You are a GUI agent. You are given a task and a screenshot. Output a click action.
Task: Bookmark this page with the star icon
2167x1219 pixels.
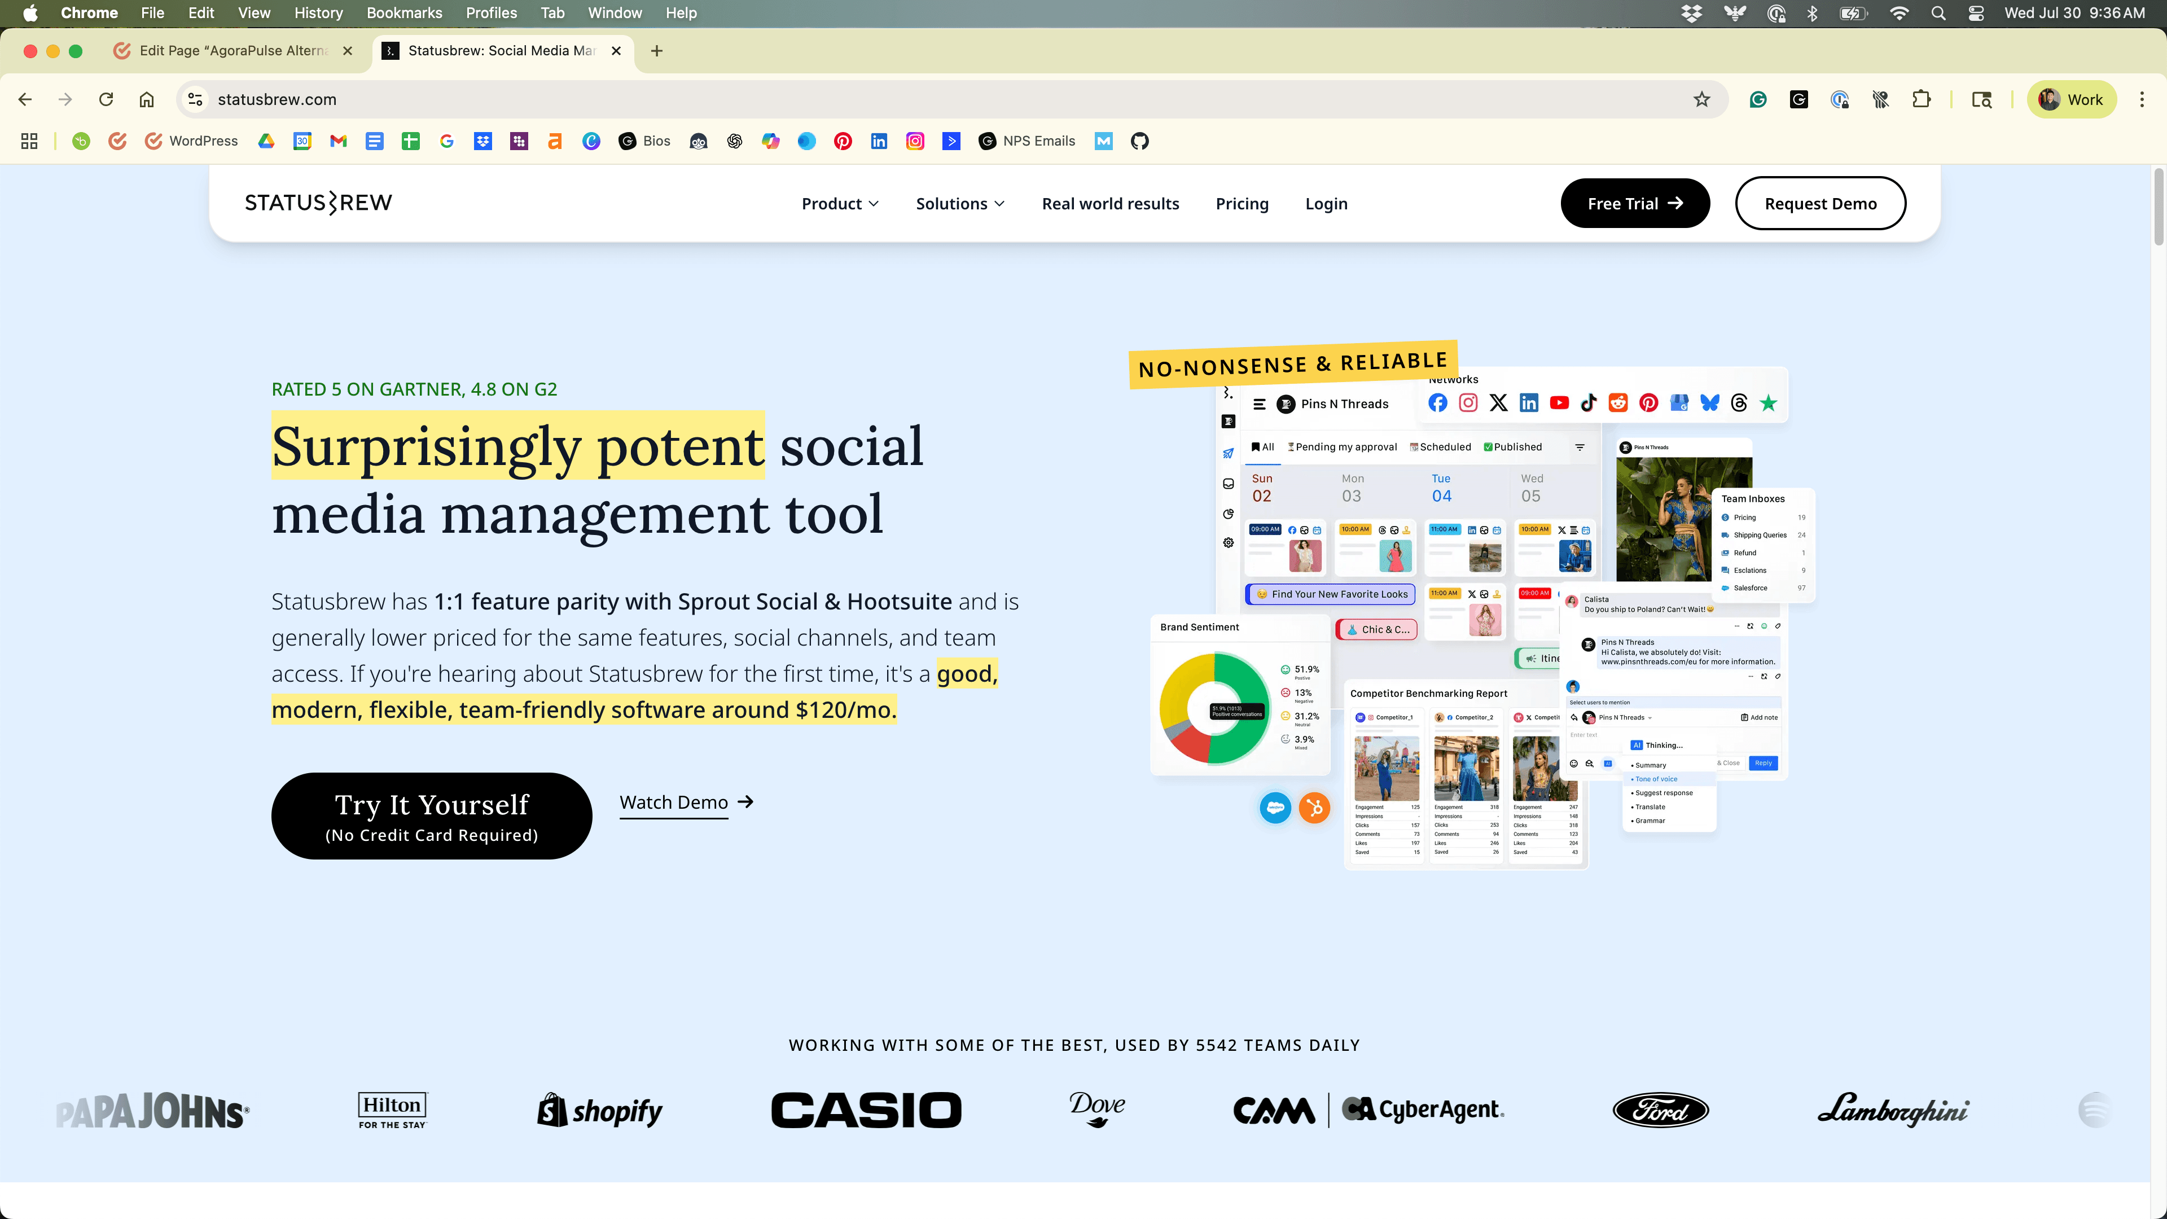click(1702, 99)
